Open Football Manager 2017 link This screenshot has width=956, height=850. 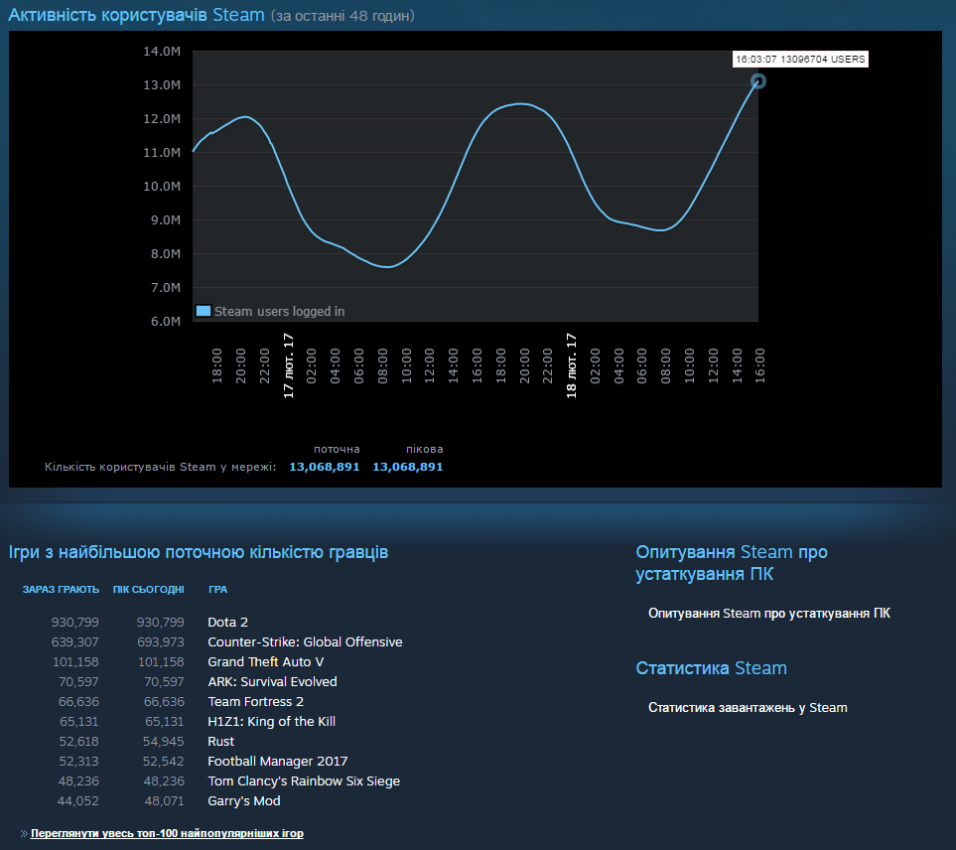pyautogui.click(x=277, y=761)
